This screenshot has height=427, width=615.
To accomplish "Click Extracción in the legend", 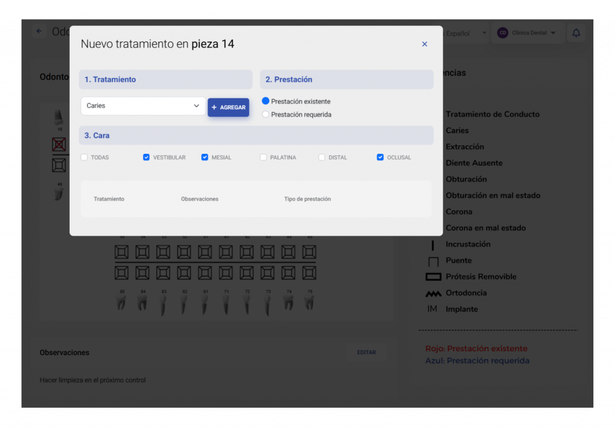I will (465, 147).
